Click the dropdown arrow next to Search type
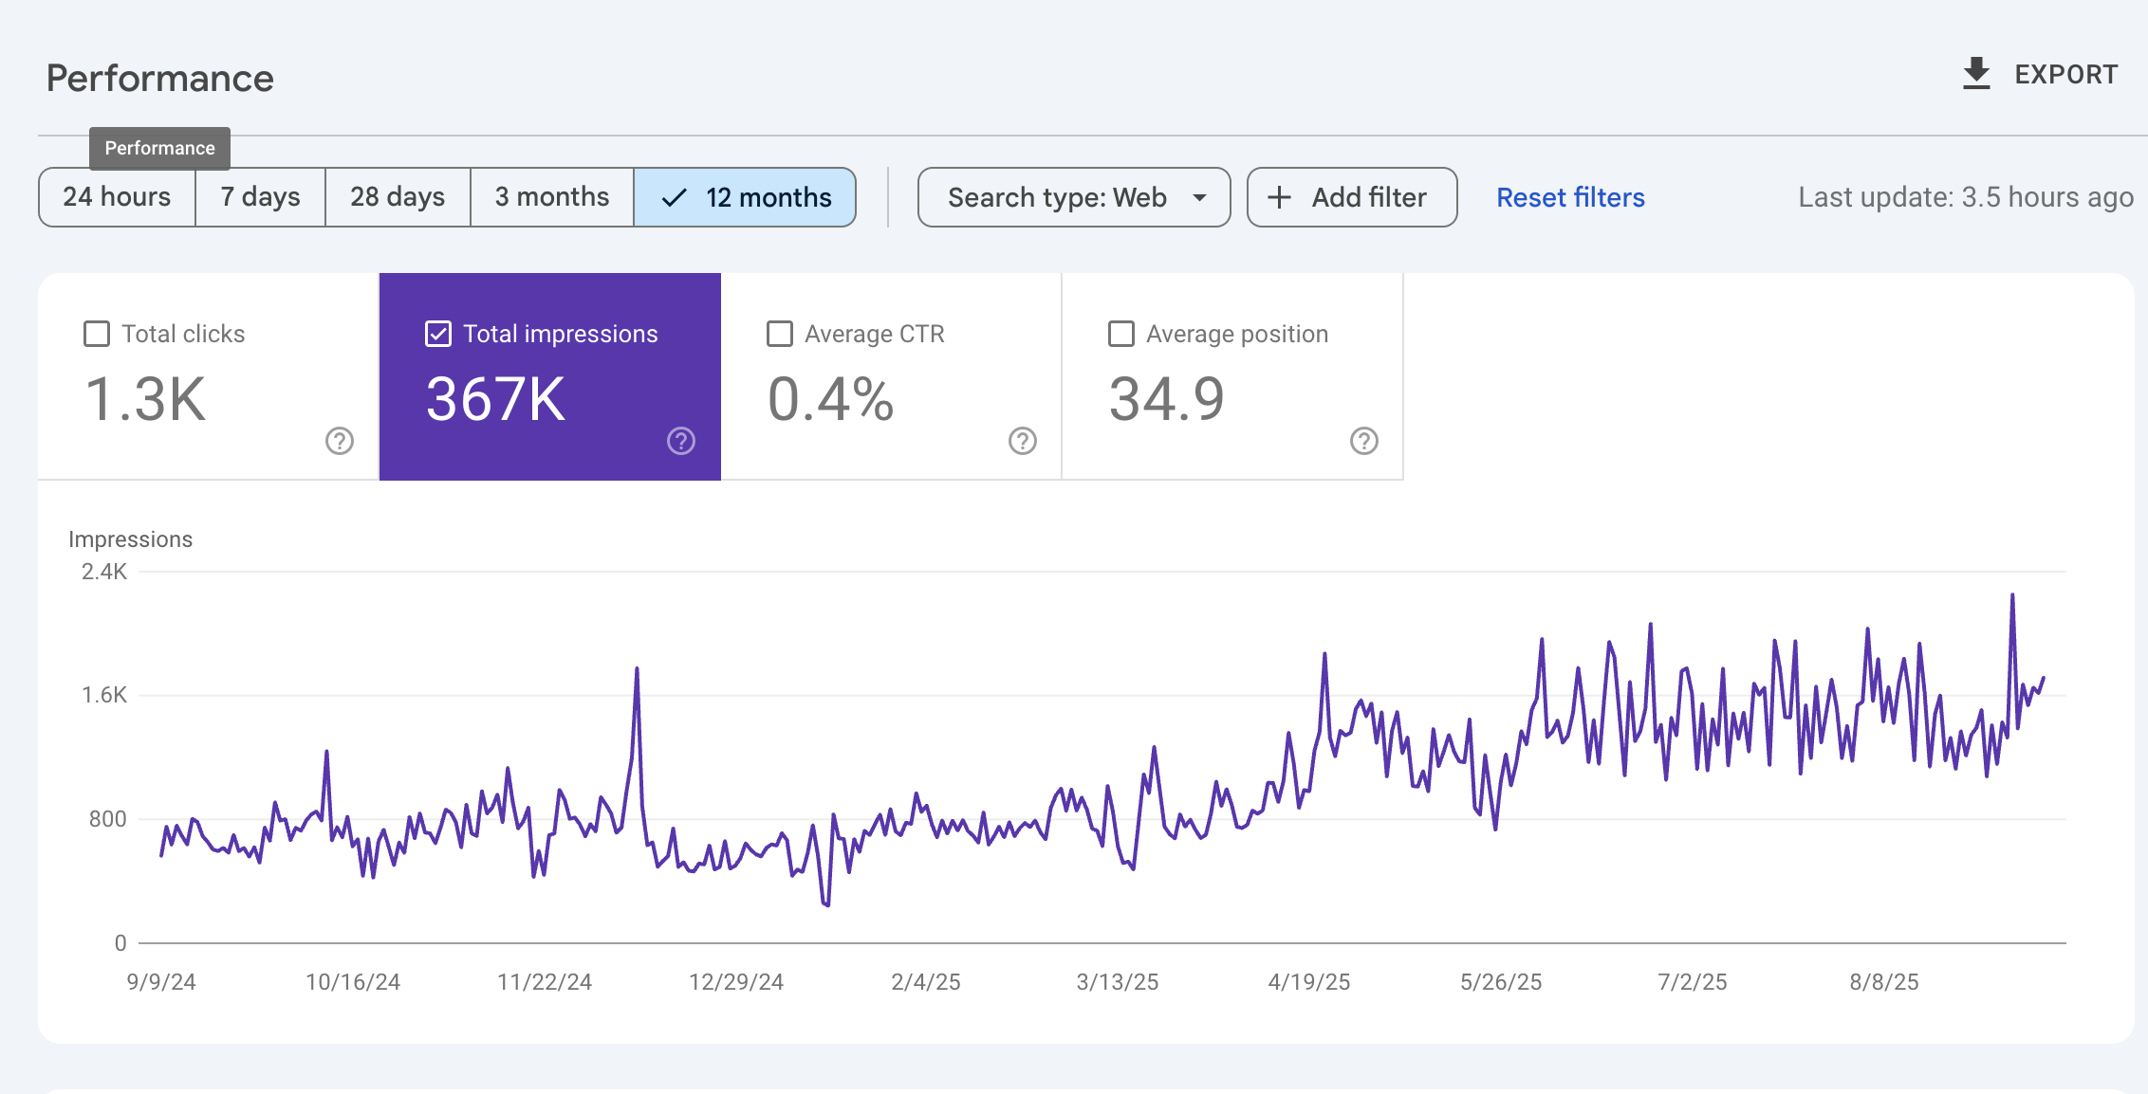 (x=1199, y=197)
